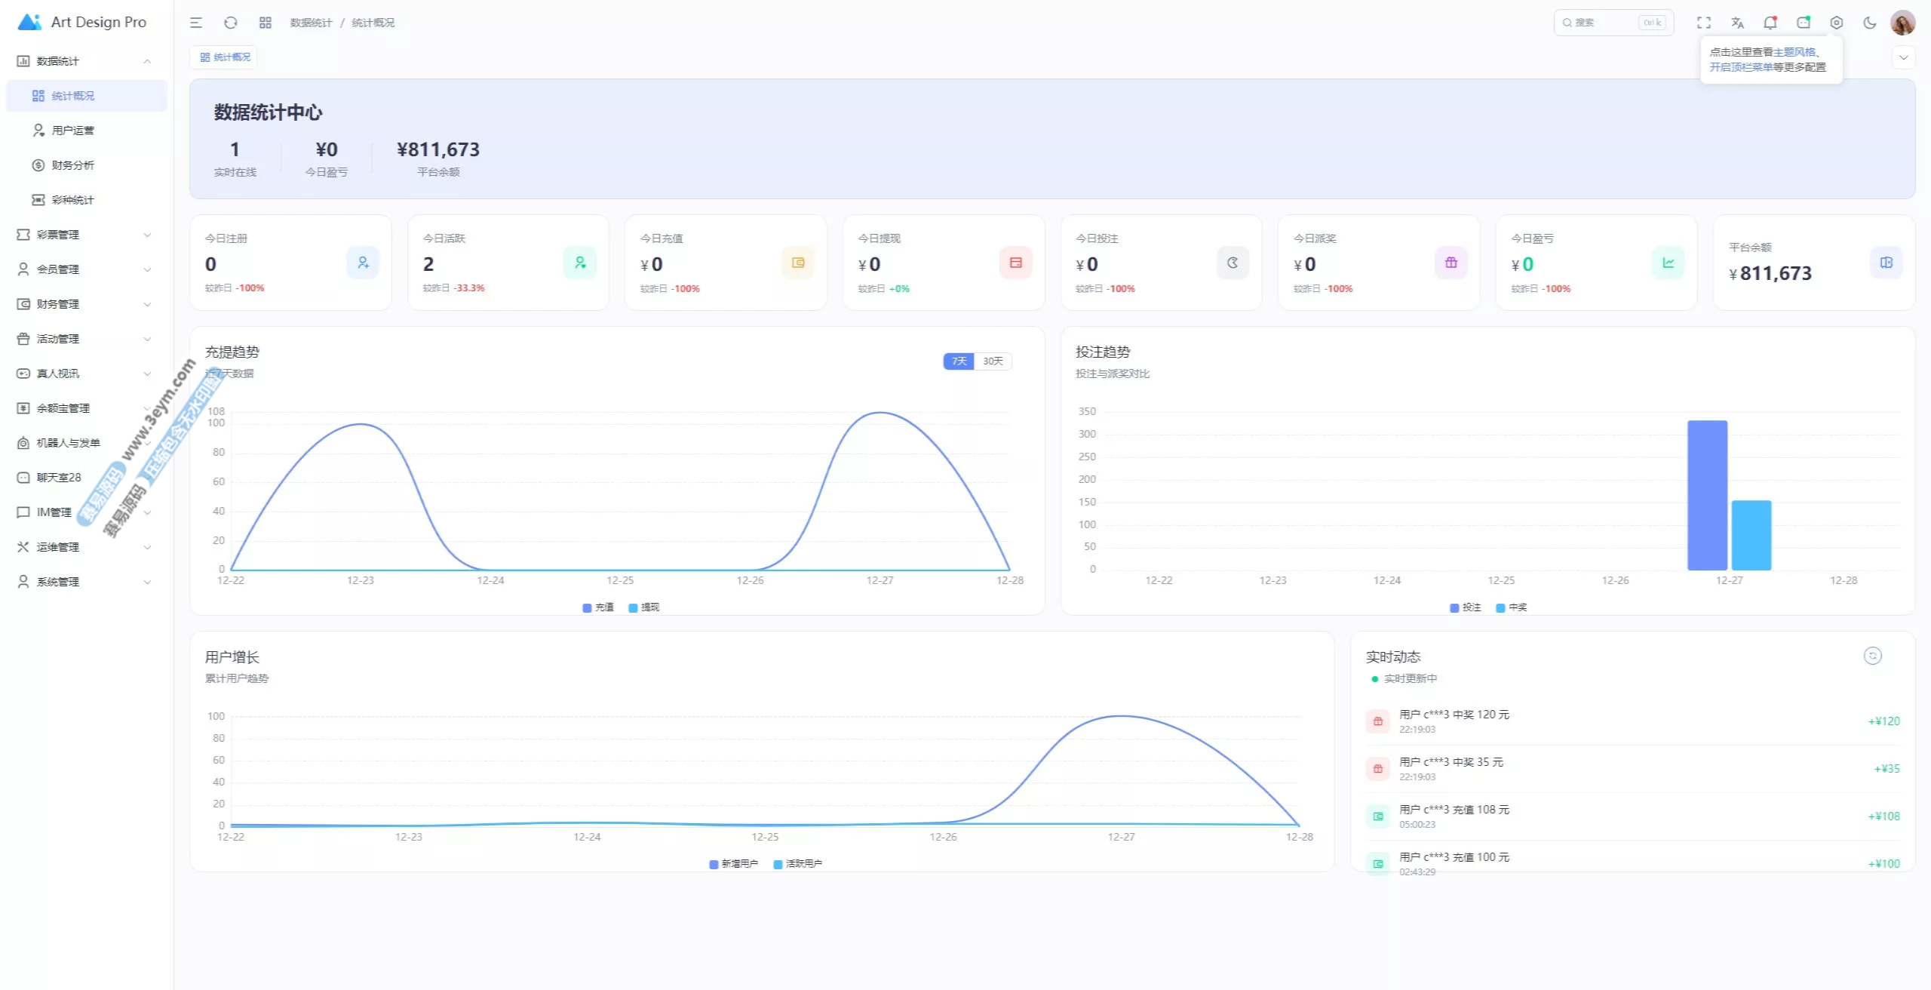Screen dimensions: 1931x990
Task: Open the notification bell
Action: pos(1770,23)
